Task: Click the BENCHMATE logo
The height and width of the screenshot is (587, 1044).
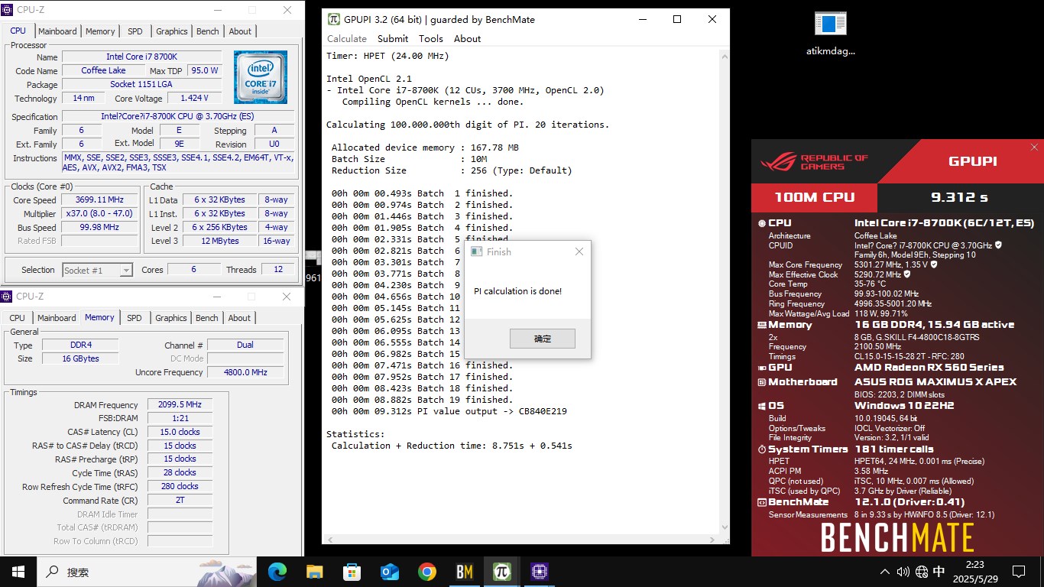Action: click(897, 537)
